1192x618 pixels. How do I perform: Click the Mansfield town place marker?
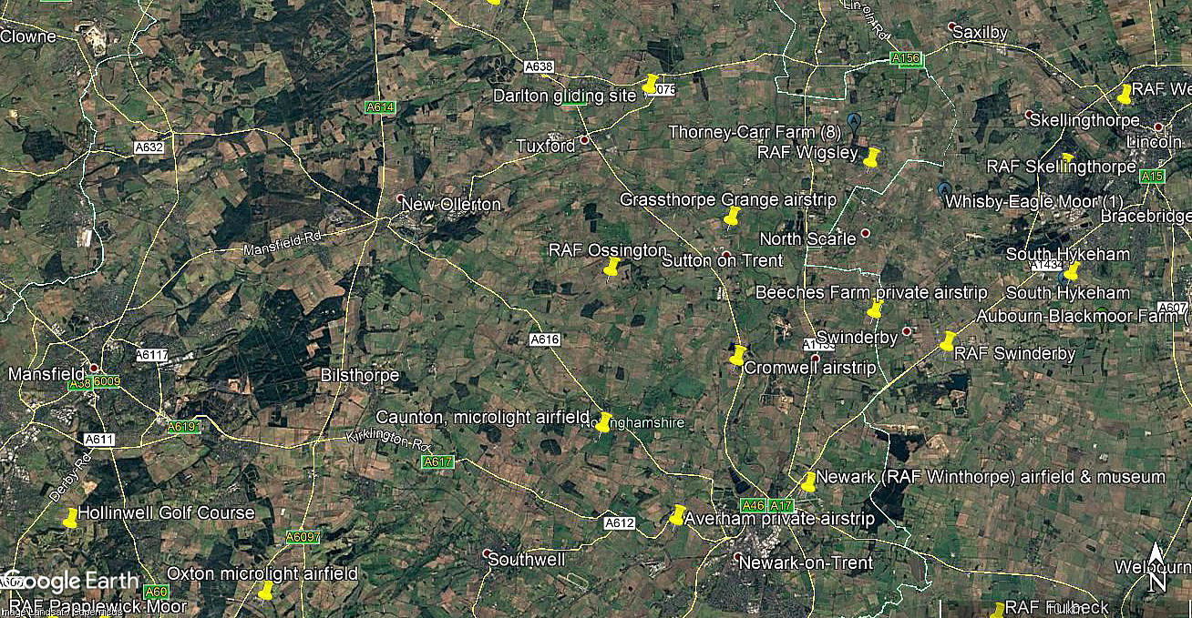pos(93,369)
